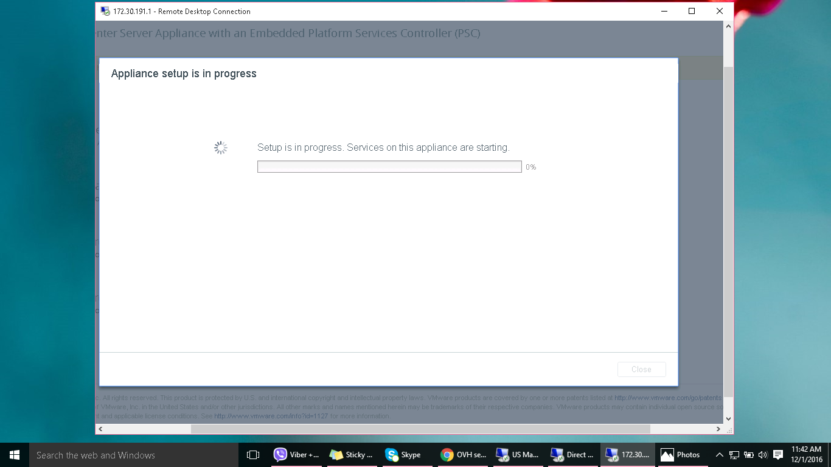831x467 pixels.
Task: Open Task View from the taskbar
Action: click(253, 455)
